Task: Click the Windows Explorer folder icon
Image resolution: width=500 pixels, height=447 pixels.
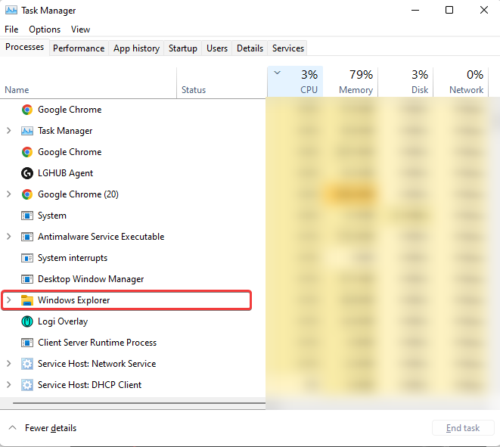Action: (27, 300)
